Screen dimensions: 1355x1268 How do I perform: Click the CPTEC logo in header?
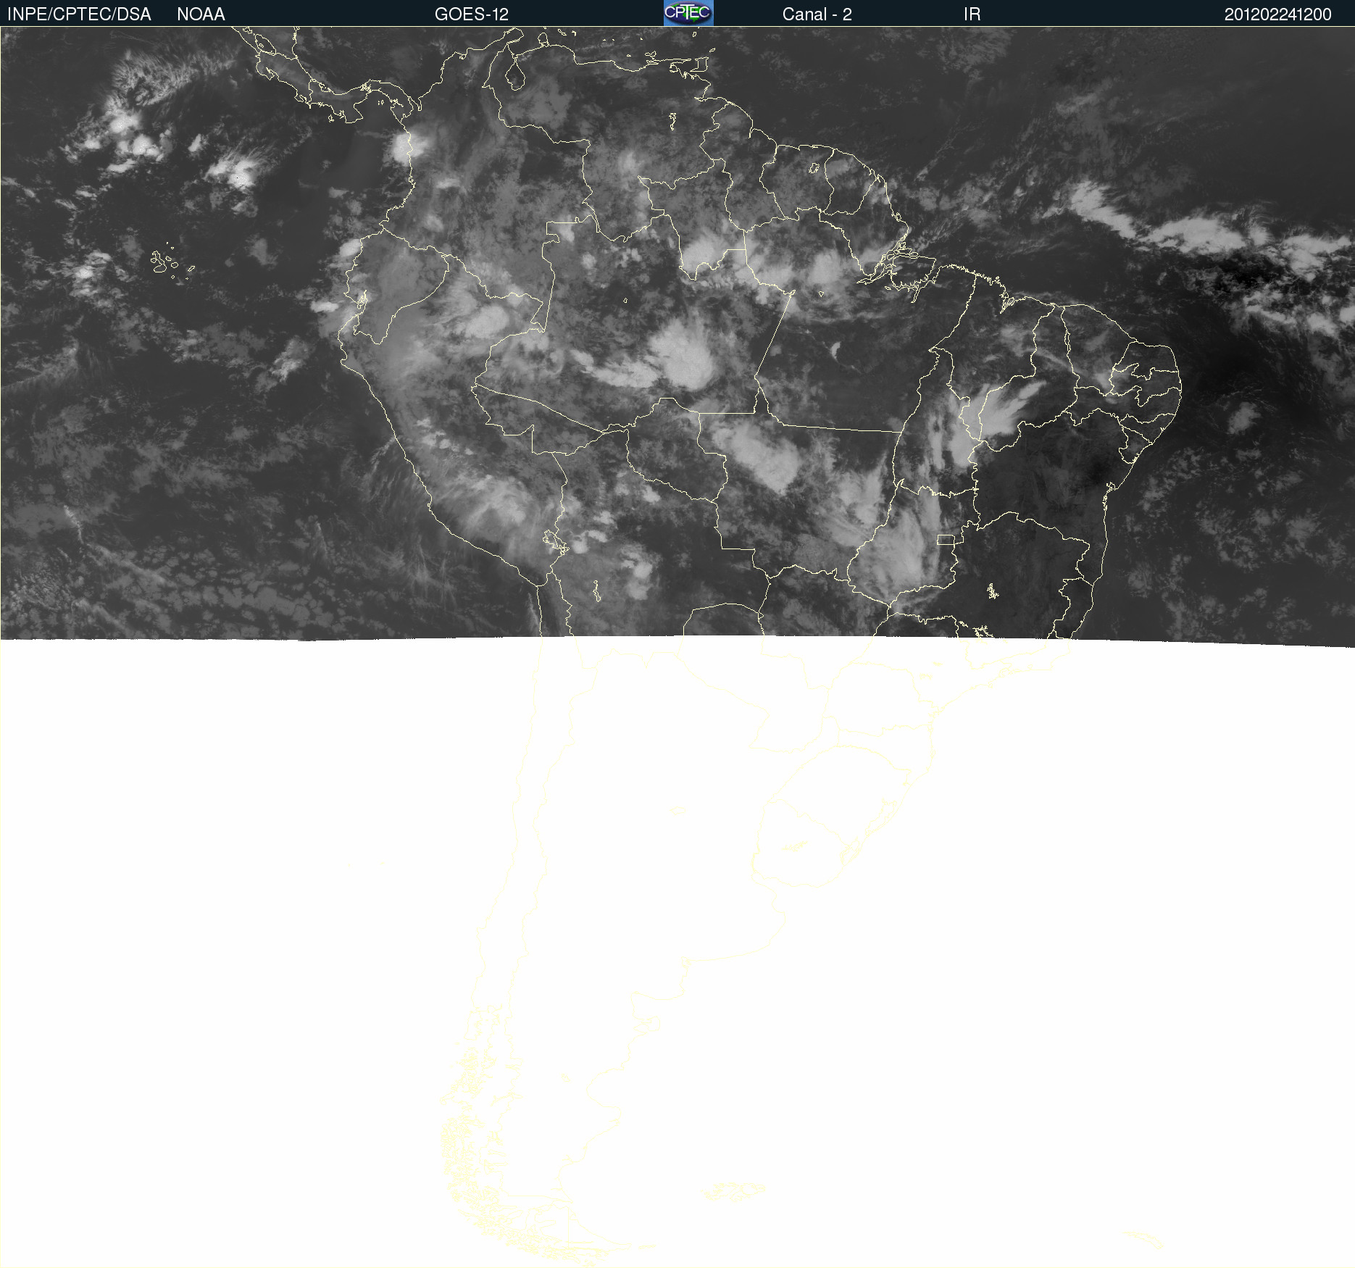tap(688, 13)
